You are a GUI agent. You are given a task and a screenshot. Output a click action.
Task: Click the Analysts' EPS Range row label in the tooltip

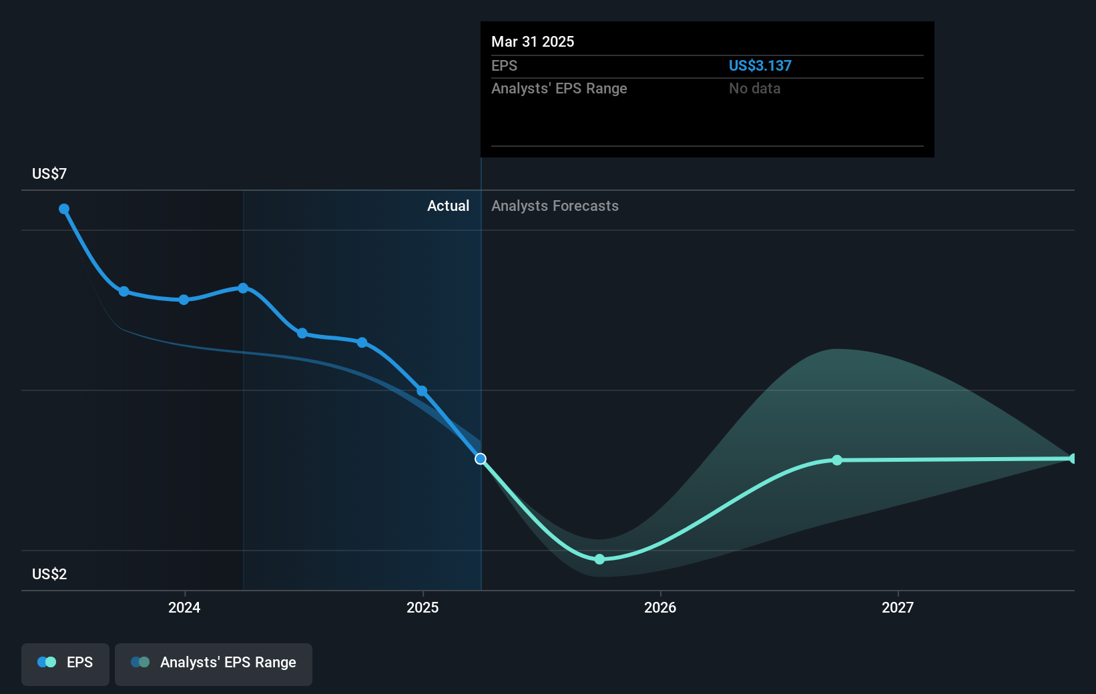tap(559, 88)
